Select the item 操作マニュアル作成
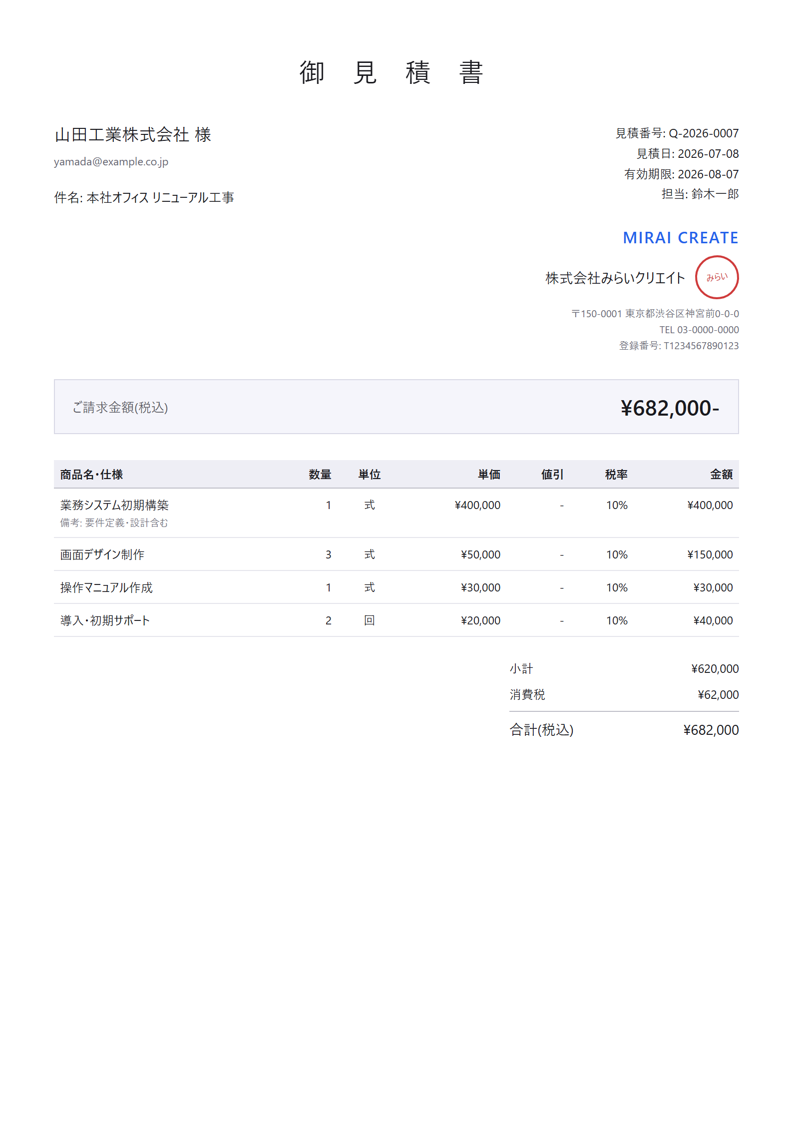793x1122 pixels. point(106,587)
